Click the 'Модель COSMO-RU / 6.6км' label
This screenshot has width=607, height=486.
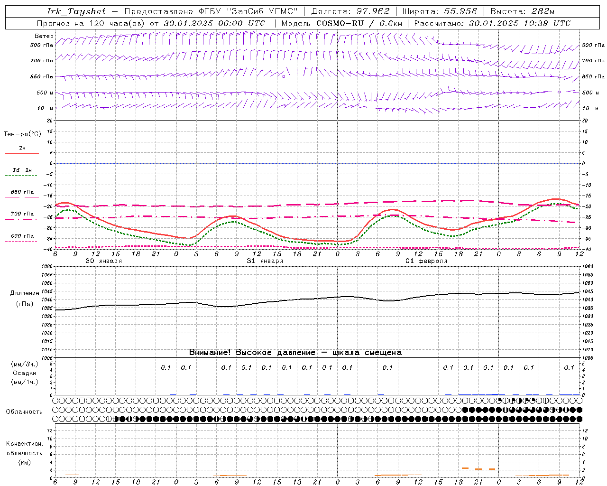click(x=342, y=23)
